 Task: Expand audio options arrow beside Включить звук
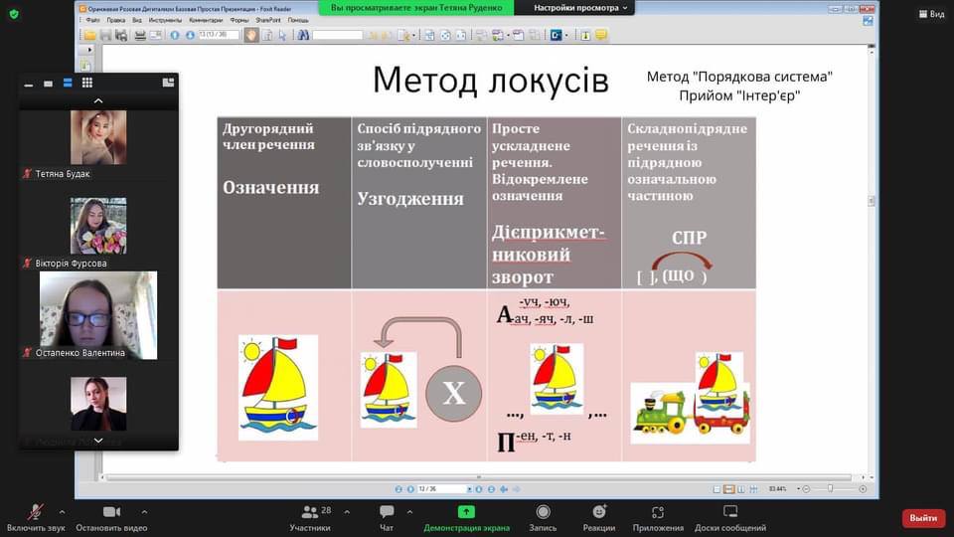(63, 512)
